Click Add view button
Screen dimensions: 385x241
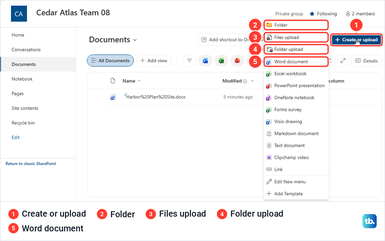tap(154, 61)
